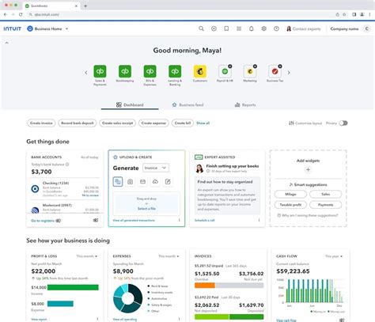375x322 pixels.
Task: Click the help clock-style icon beside gear
Action: coord(276,28)
